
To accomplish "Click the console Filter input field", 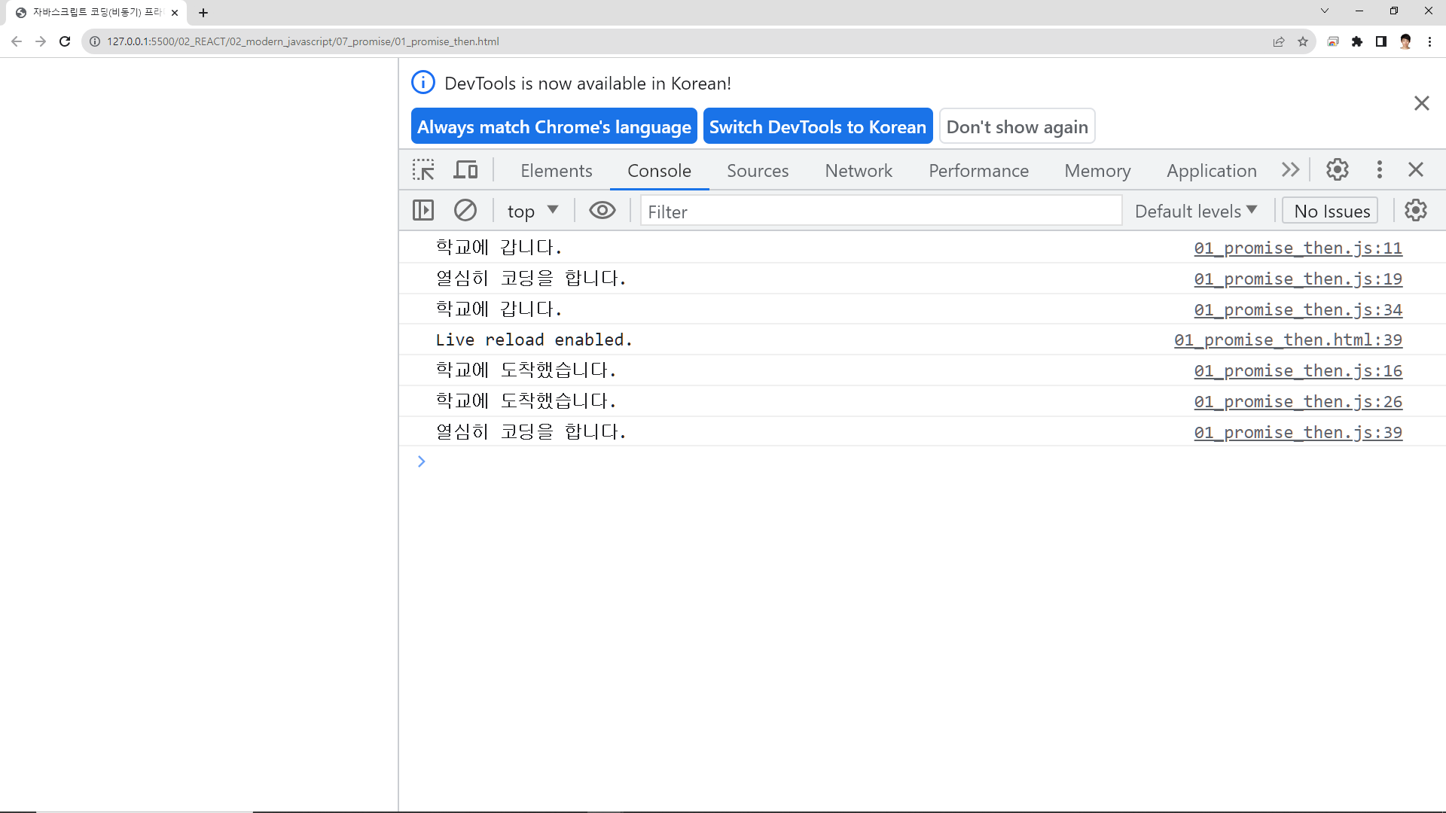I will tap(880, 212).
